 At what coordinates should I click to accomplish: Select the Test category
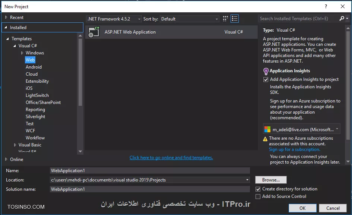pos(29,124)
